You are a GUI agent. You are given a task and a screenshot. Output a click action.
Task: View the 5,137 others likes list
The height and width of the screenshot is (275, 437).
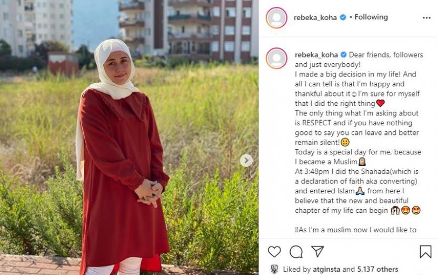[378, 269]
